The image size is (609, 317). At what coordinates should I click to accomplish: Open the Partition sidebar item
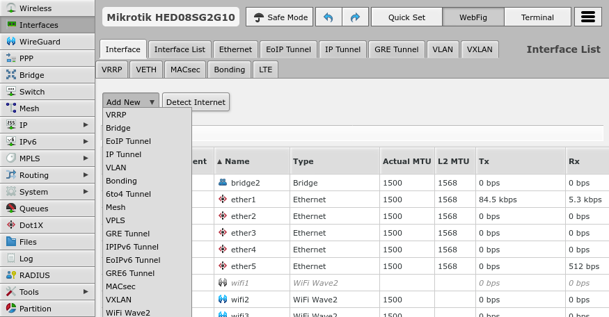point(35,309)
